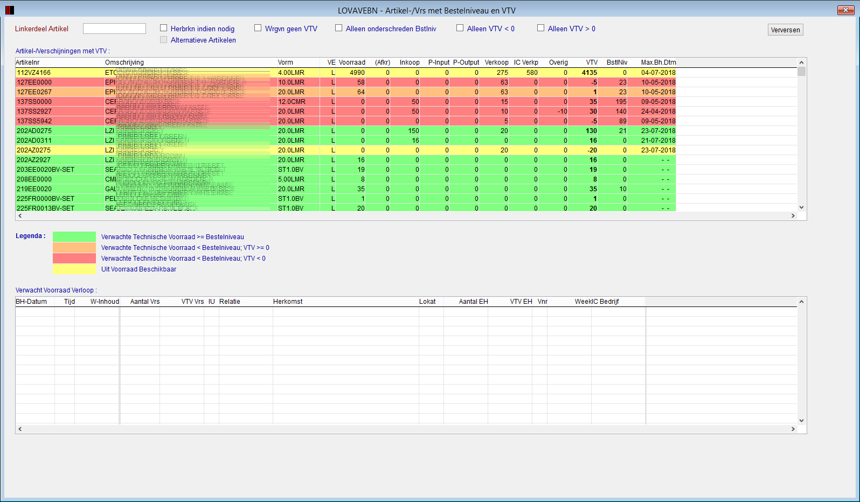Image resolution: width=860 pixels, height=502 pixels.
Task: Tick the Alleen VTV < 0 checkbox
Action: [460, 28]
